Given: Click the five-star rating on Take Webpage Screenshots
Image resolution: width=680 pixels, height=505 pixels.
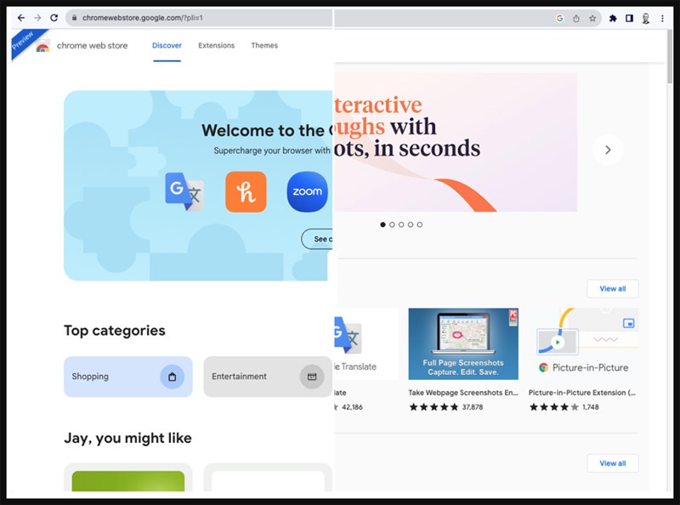Looking at the screenshot, I should click(x=435, y=407).
